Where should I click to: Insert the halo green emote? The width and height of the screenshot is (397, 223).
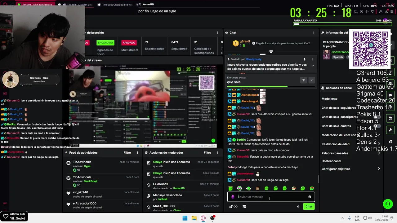(x=230, y=188)
